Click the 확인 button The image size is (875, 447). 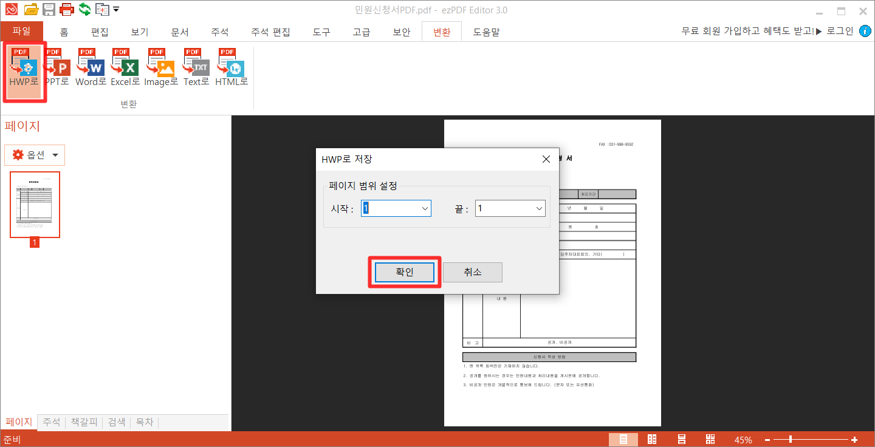click(x=405, y=272)
